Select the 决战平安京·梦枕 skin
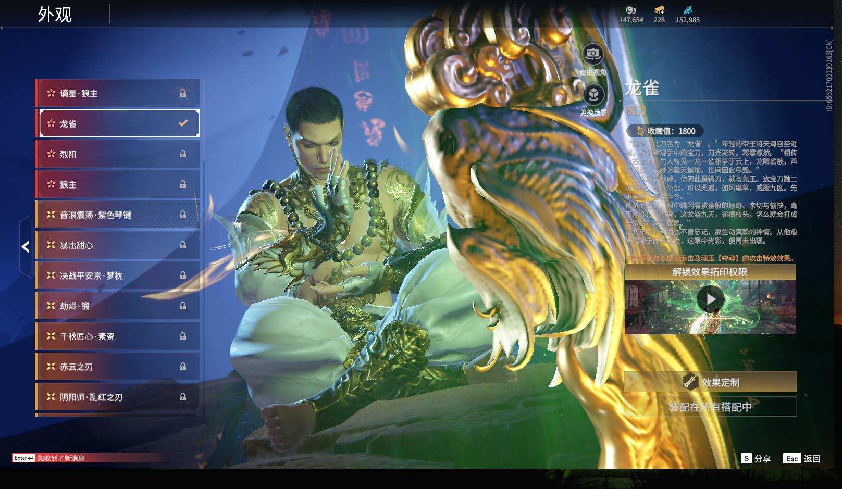 [118, 275]
